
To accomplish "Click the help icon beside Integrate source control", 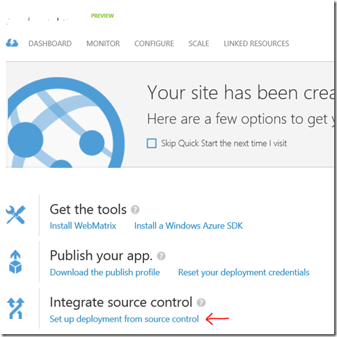I will [201, 302].
